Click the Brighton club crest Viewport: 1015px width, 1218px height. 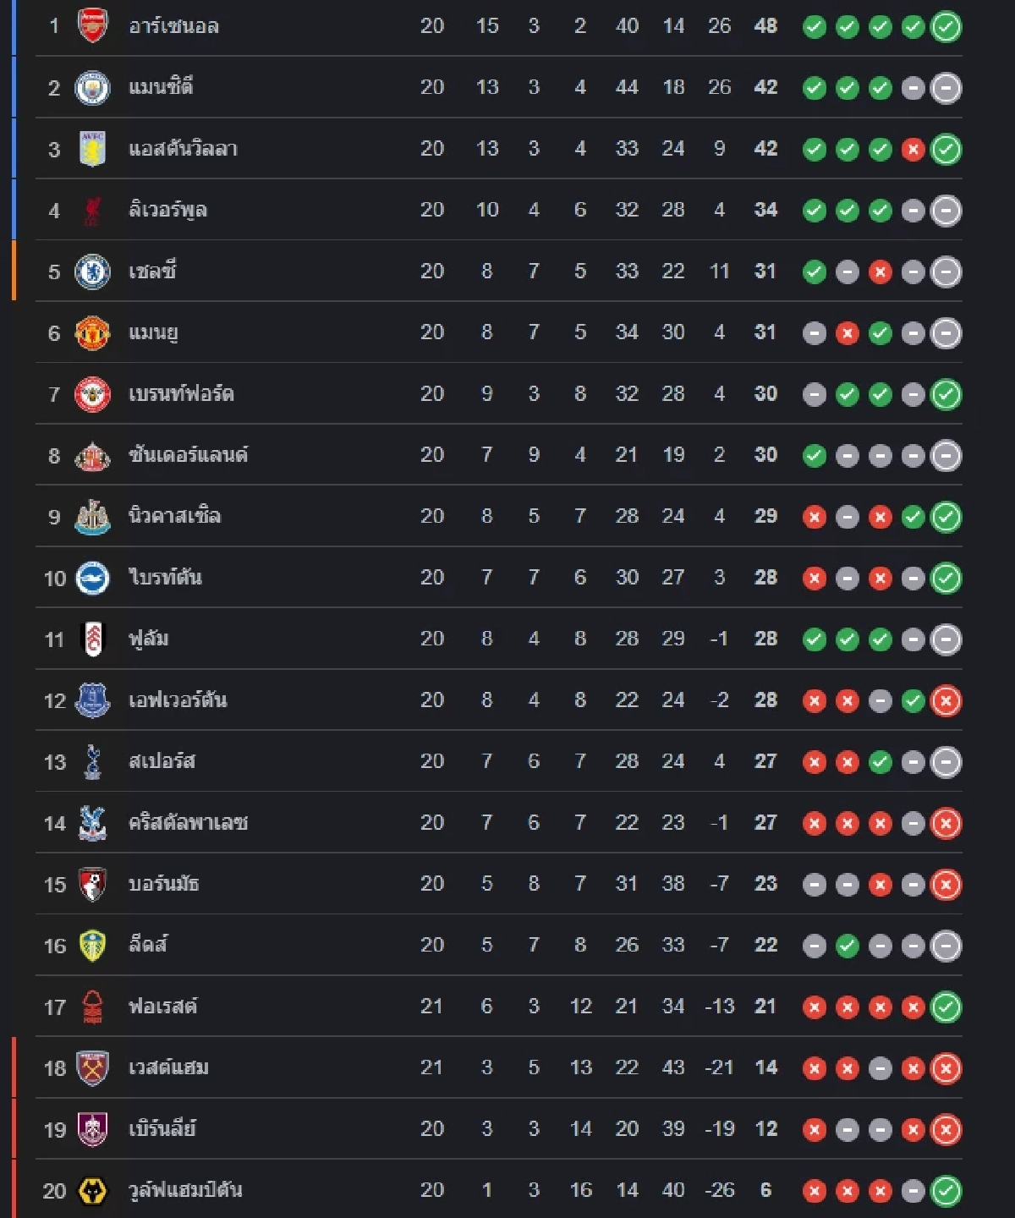[92, 579]
